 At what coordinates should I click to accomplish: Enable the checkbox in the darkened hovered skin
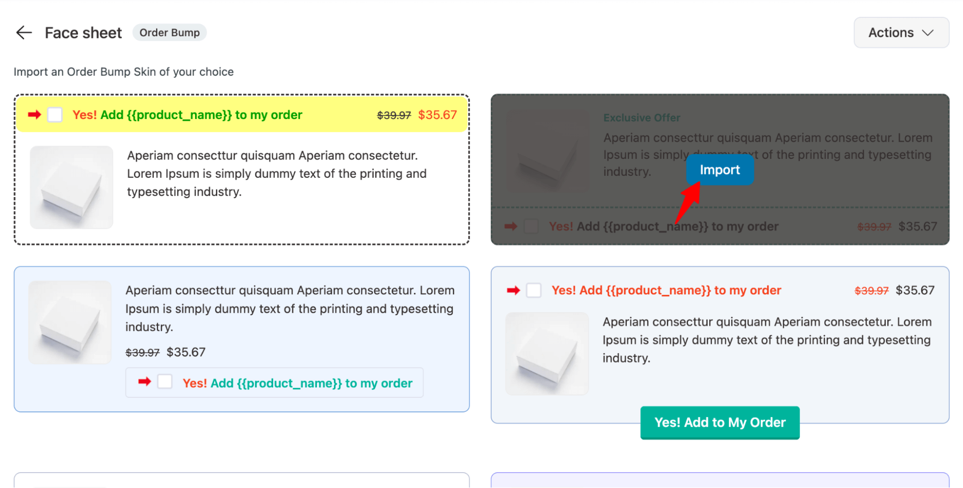(x=531, y=226)
